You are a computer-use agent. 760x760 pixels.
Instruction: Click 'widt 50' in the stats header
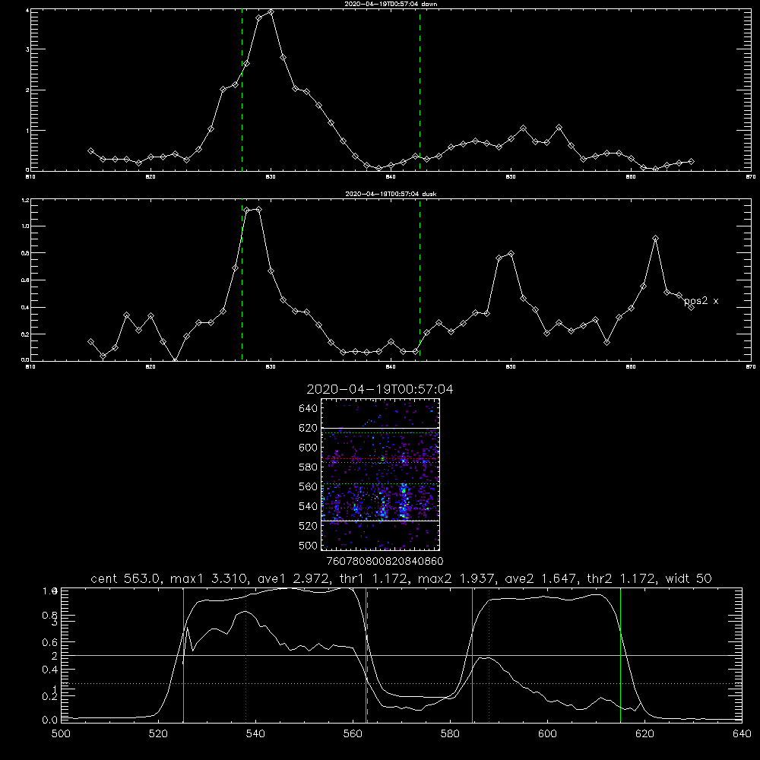coord(689,578)
